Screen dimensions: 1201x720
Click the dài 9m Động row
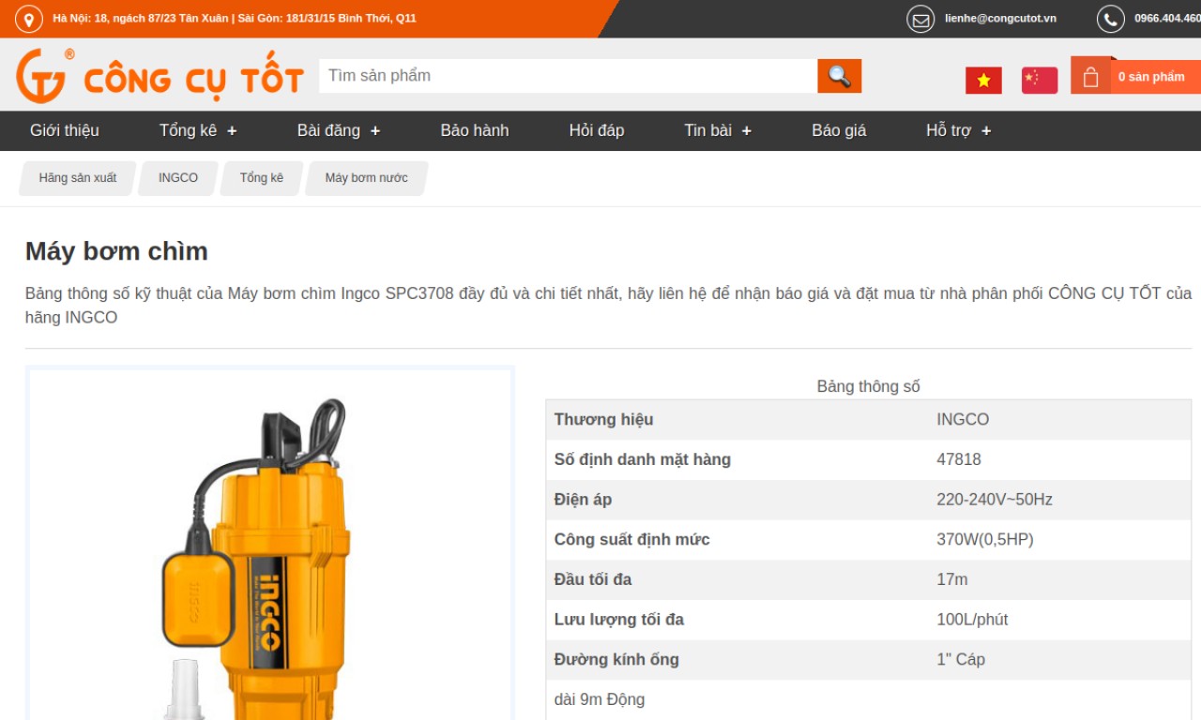click(869, 699)
